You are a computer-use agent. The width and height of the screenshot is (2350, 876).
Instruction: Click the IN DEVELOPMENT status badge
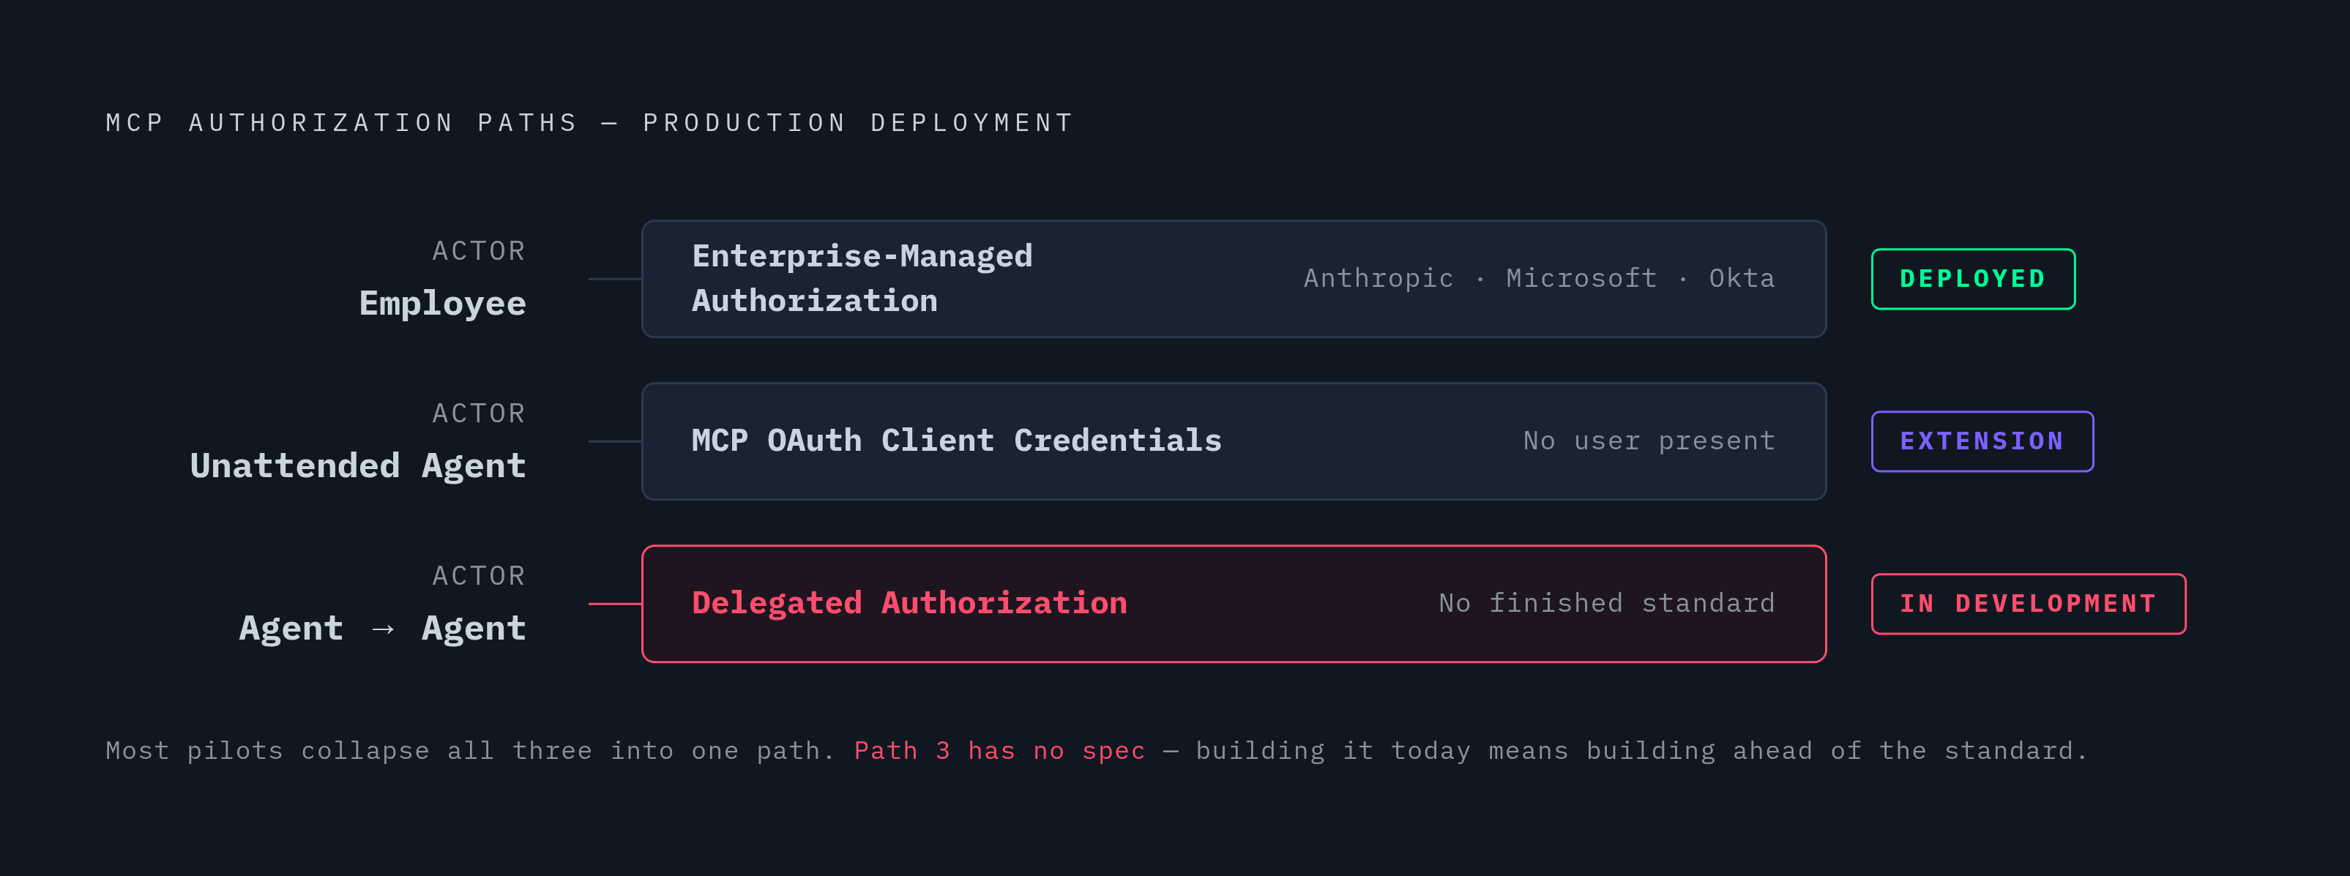pos(2028,604)
